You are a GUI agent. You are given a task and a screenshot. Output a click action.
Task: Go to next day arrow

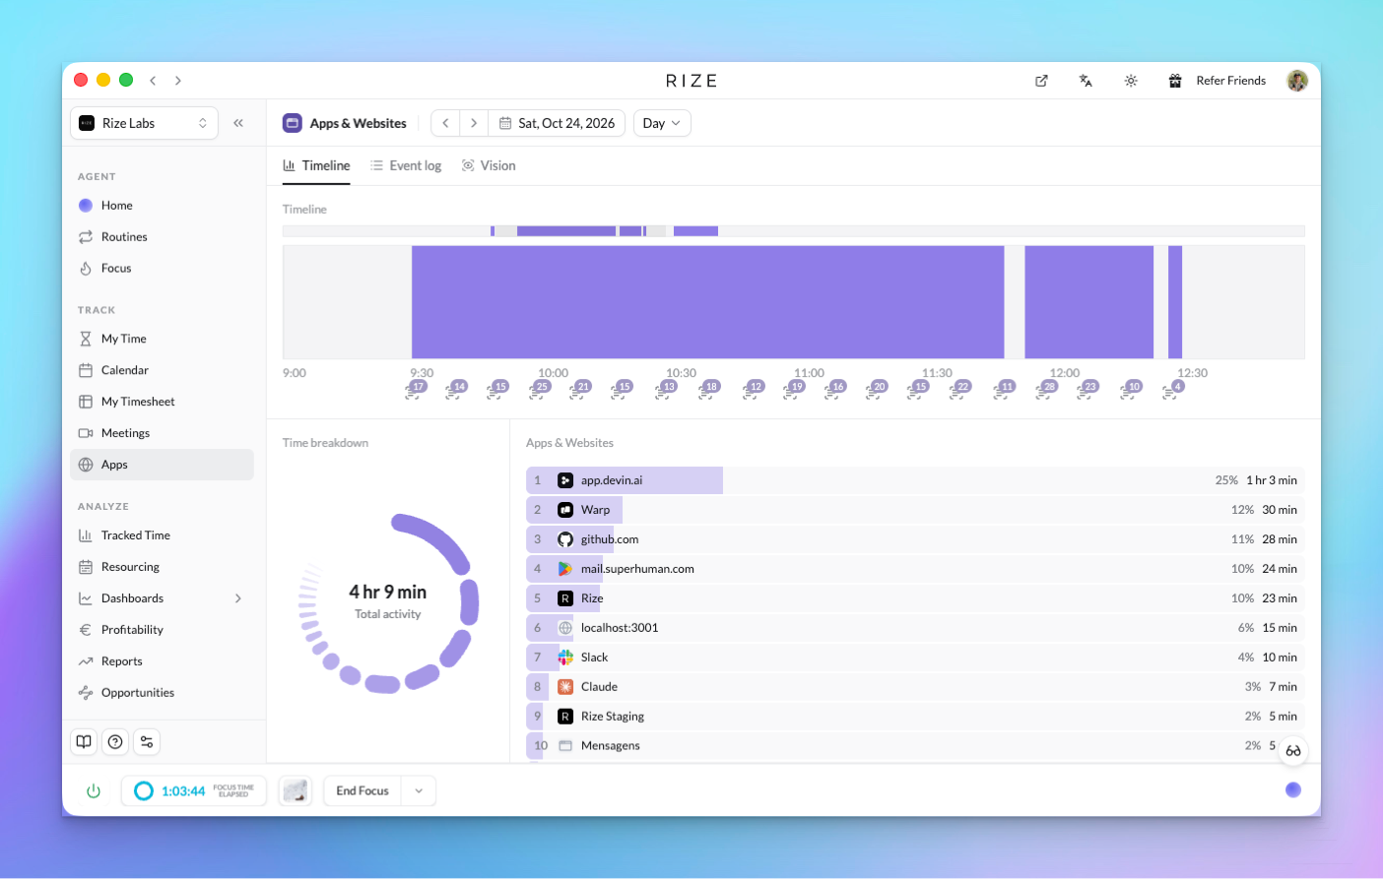[x=474, y=123]
